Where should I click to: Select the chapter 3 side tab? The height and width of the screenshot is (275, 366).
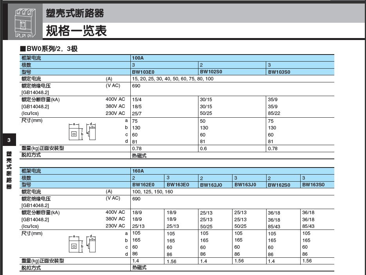pos(9,140)
